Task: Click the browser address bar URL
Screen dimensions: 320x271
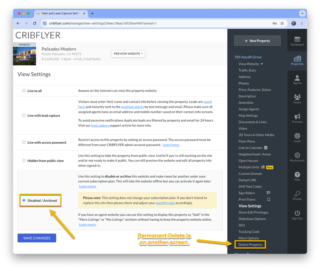Action: [103, 24]
